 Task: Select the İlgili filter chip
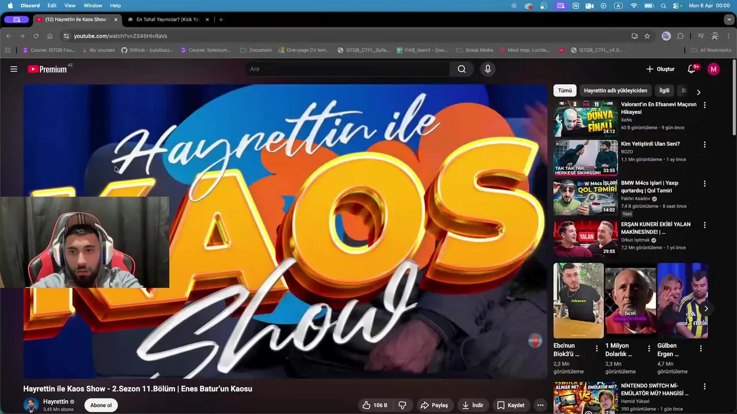click(x=664, y=90)
